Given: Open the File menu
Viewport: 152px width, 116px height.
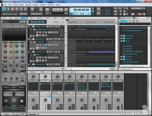Looking at the screenshot, I should point(5,5).
